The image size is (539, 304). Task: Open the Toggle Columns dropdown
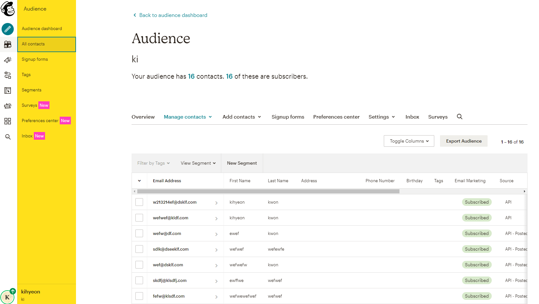(x=409, y=141)
